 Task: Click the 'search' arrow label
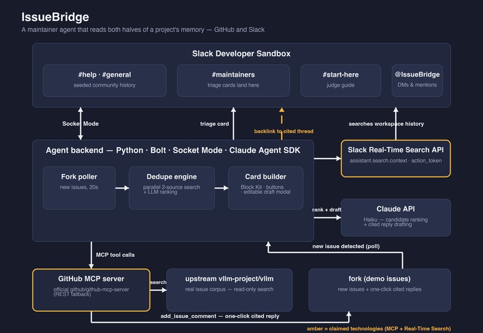[158, 282]
